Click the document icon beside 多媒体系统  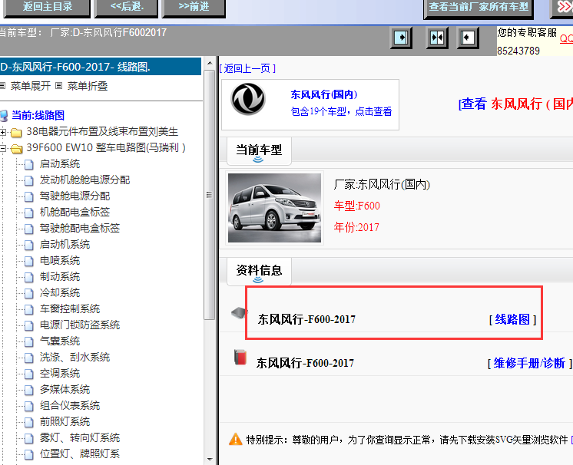[29, 390]
